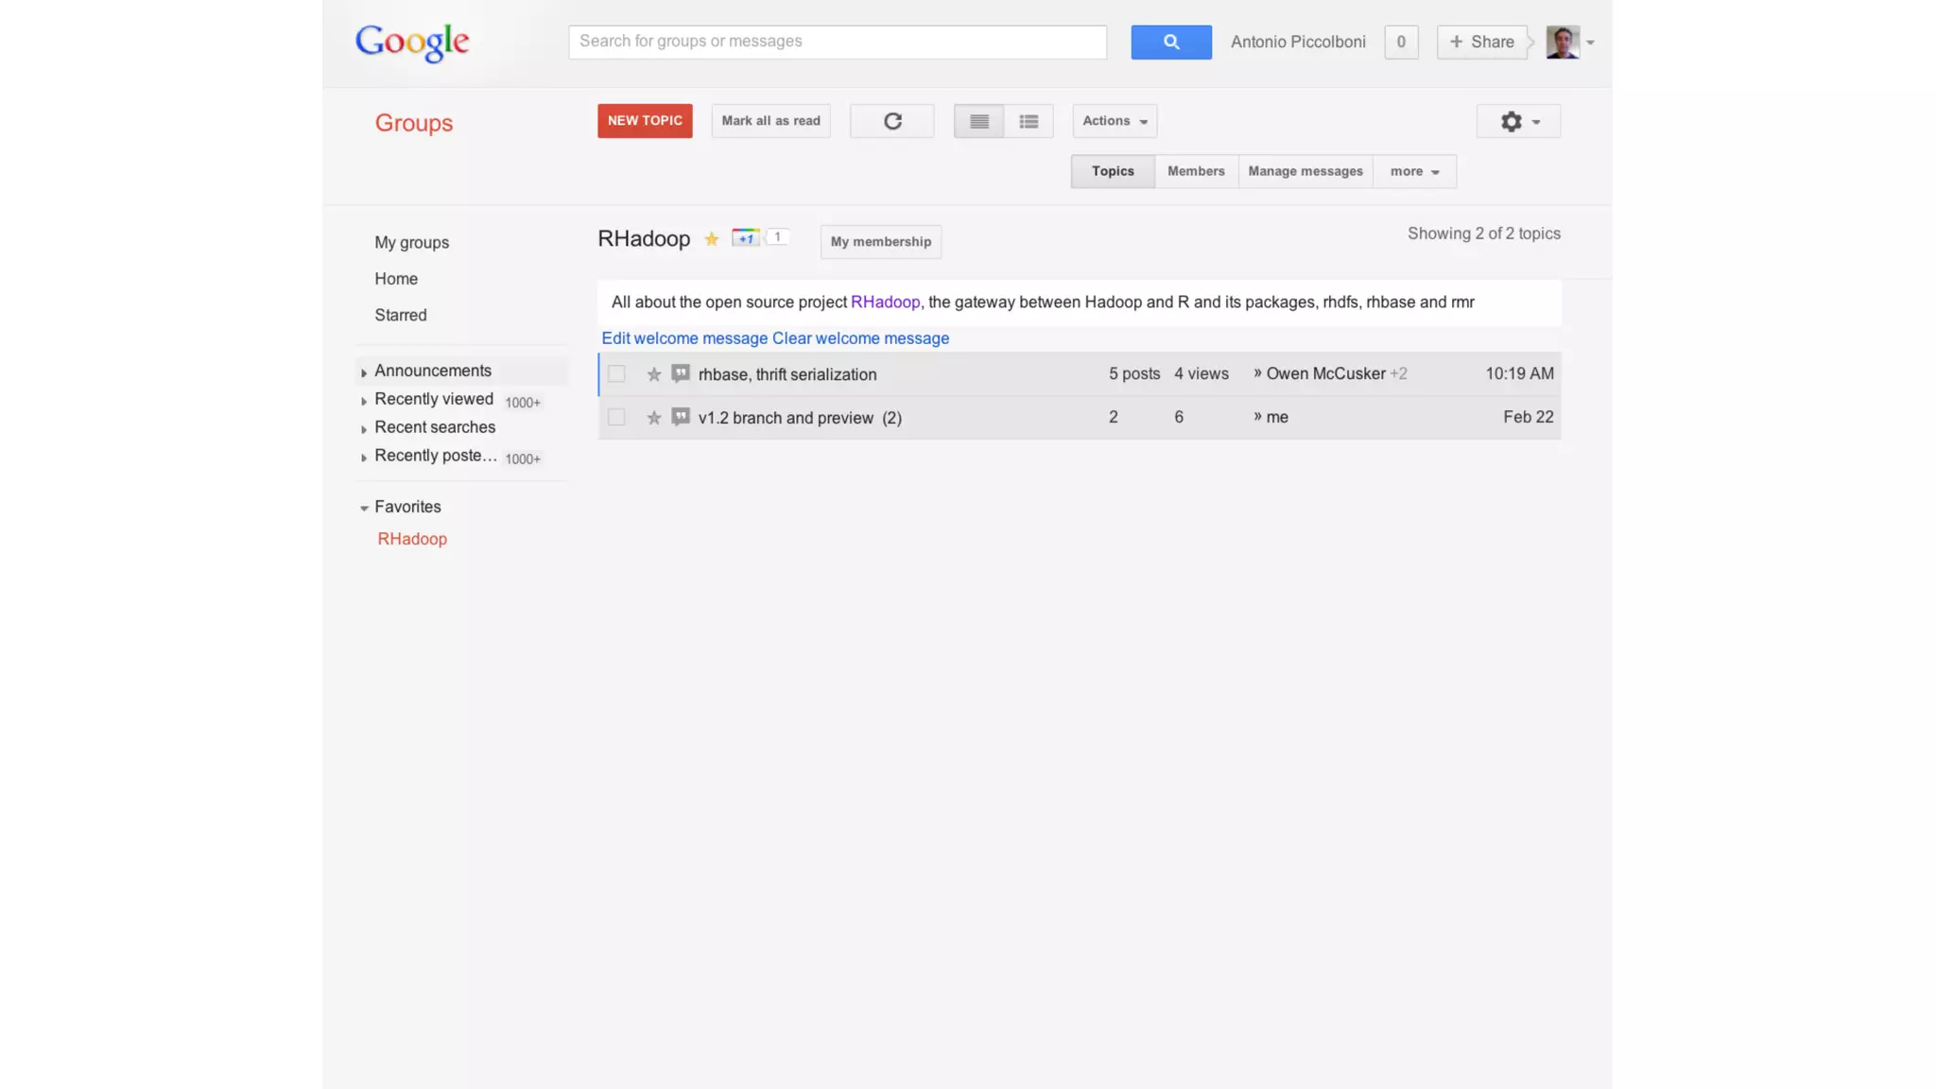
Task: Expand the Recently viewed section
Action: tap(364, 401)
